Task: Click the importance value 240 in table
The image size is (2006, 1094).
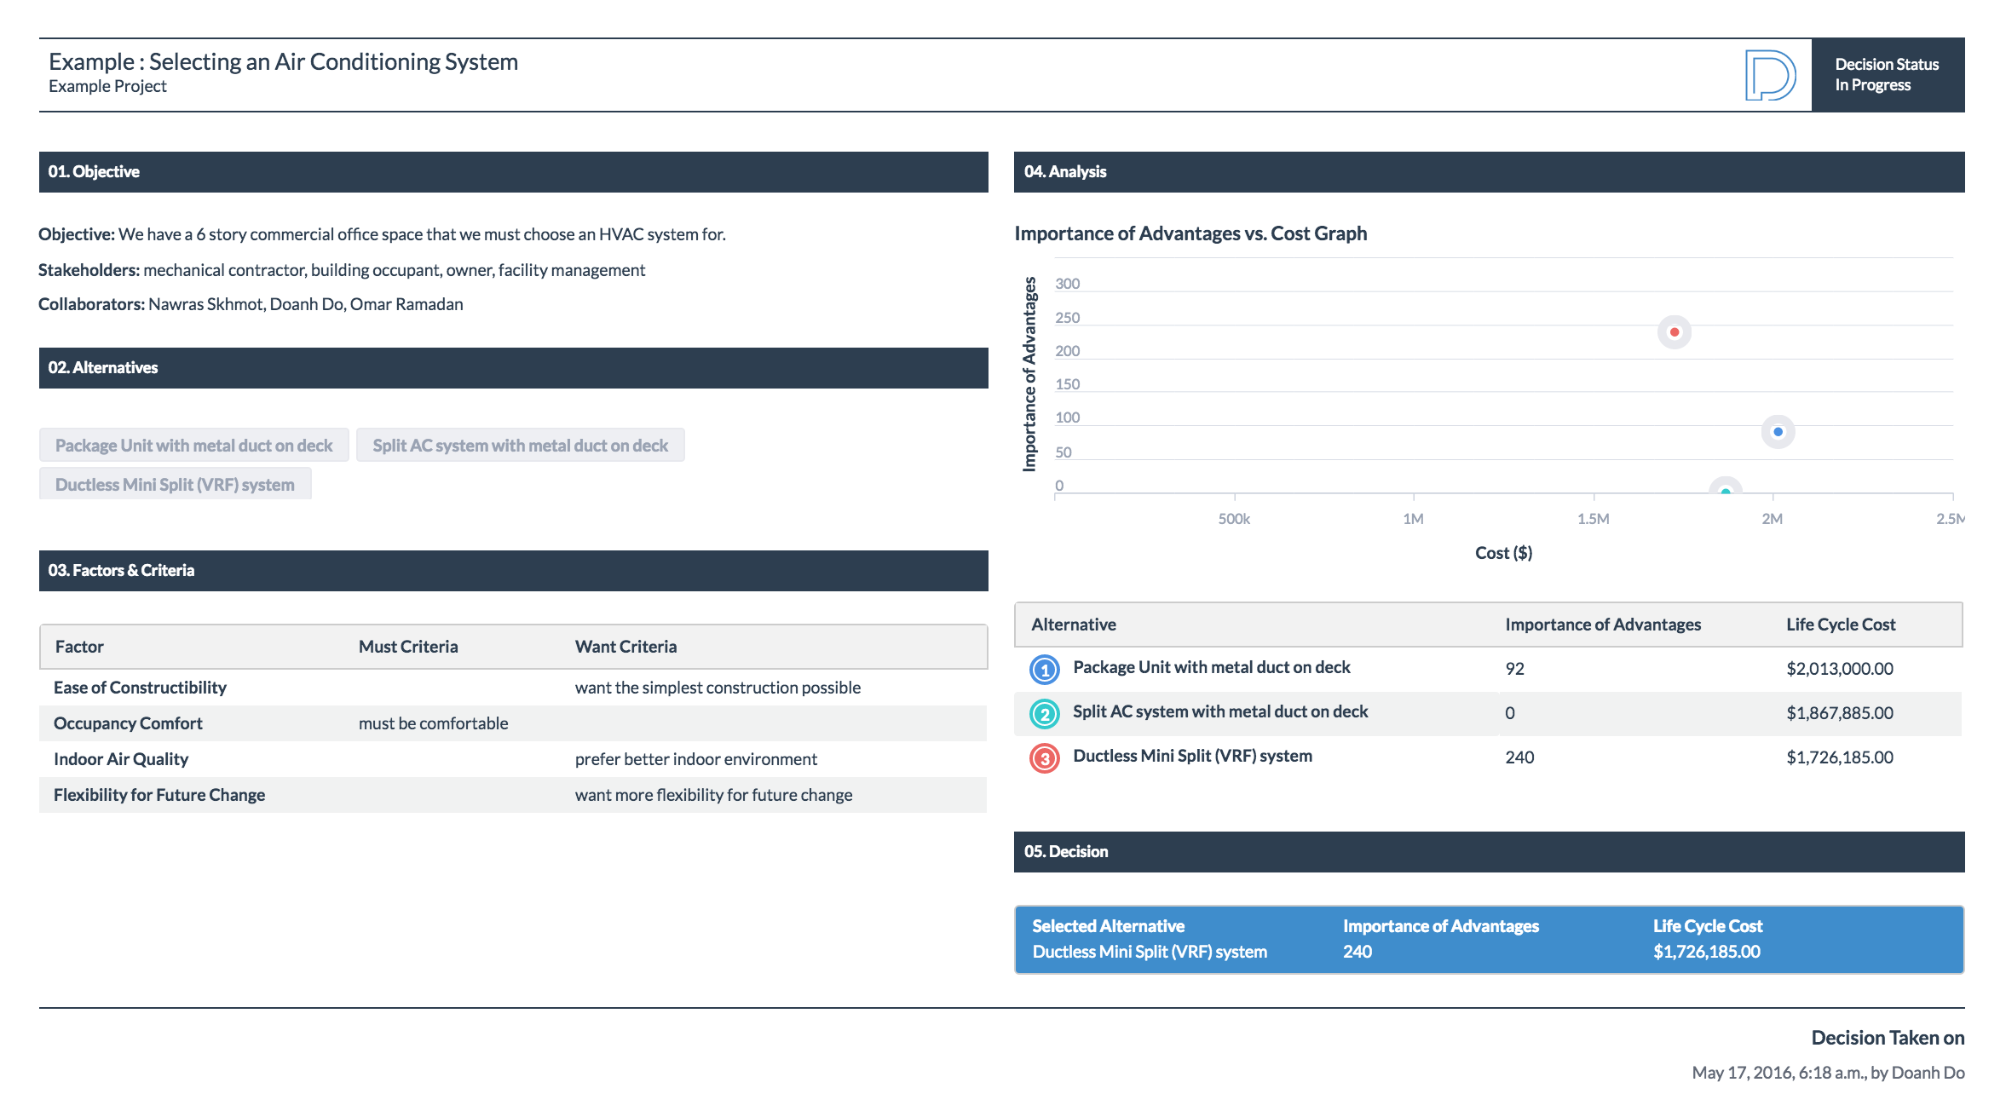Action: (x=1519, y=757)
